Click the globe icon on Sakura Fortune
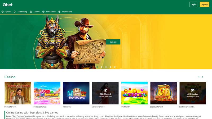212x119 pixels. tap(105, 90)
